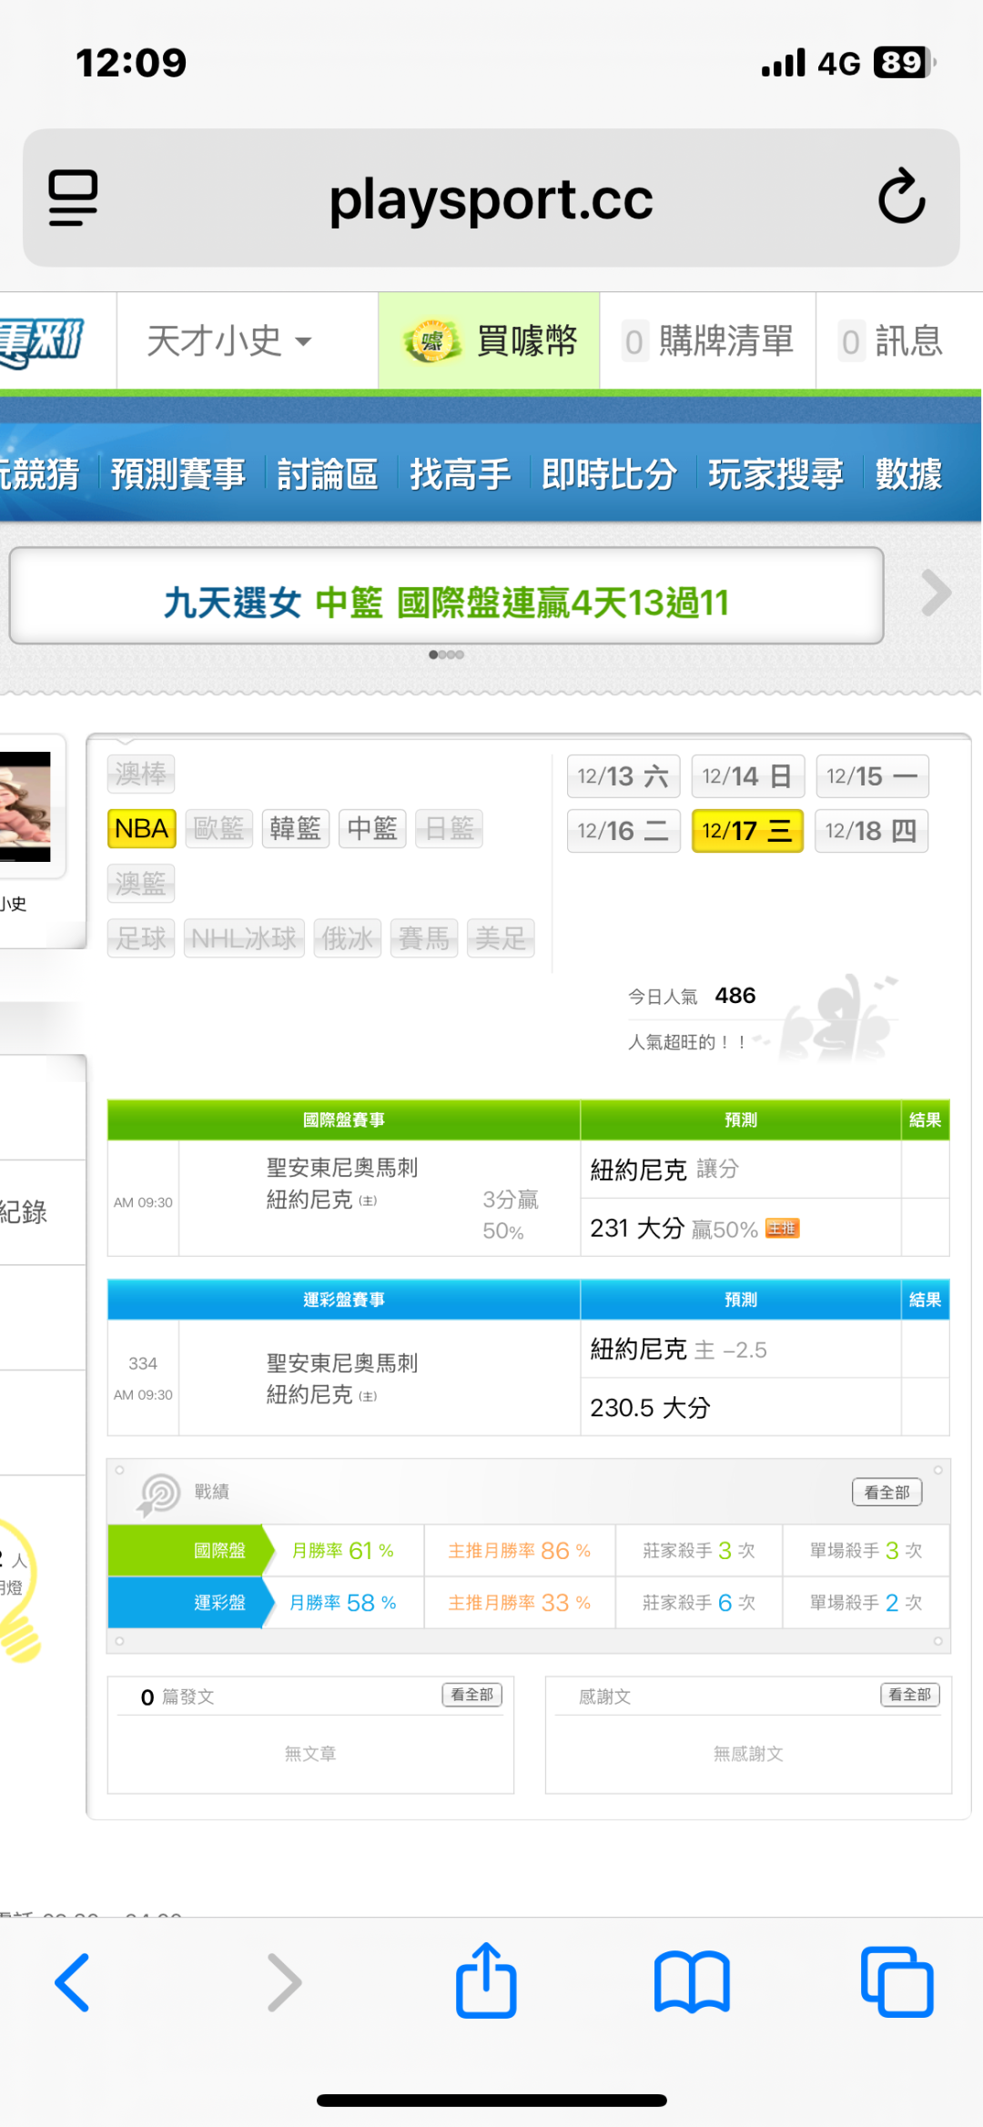983x2127 pixels.
Task: Click the 230.5 大分 prediction
Action: 650,1408
